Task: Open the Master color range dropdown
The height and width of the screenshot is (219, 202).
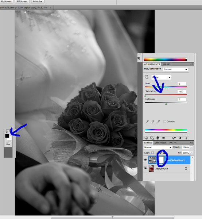Action: coord(162,77)
